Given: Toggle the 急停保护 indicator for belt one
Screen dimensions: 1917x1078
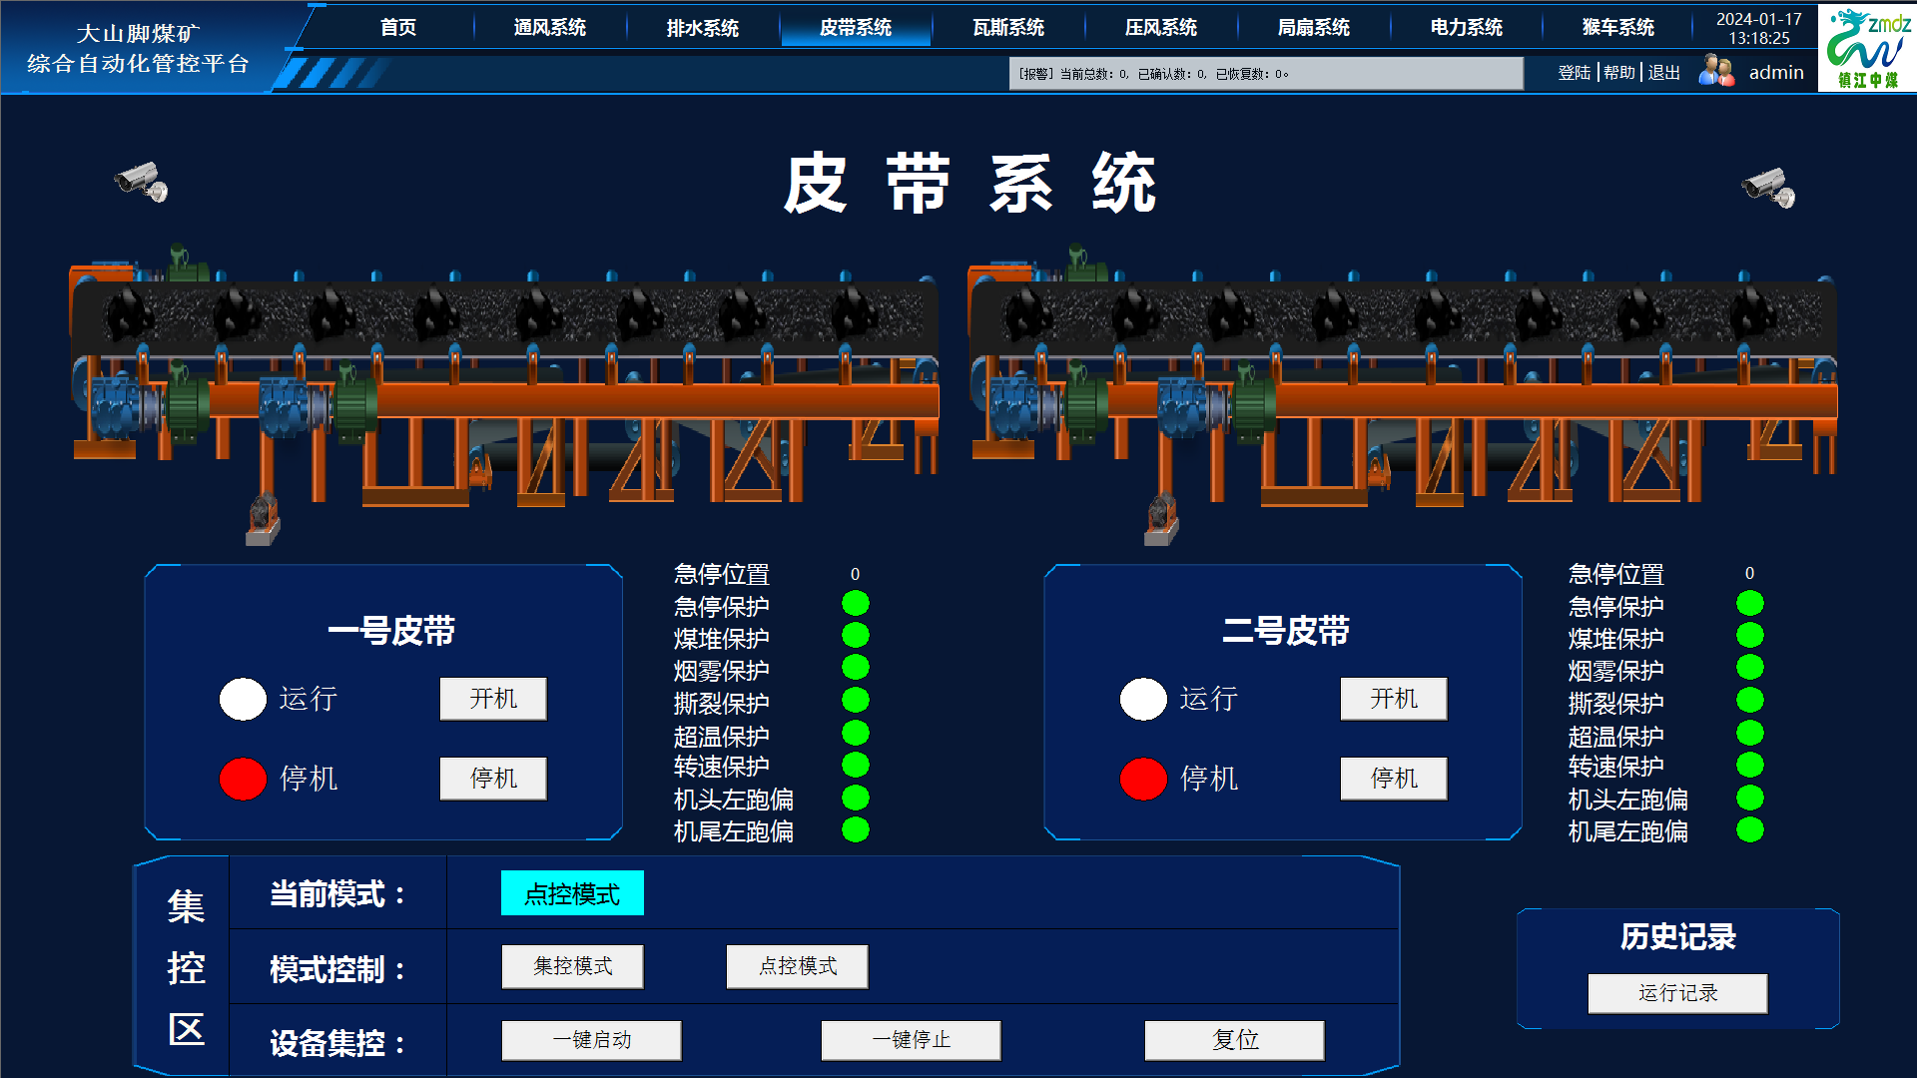Looking at the screenshot, I should pos(856,604).
